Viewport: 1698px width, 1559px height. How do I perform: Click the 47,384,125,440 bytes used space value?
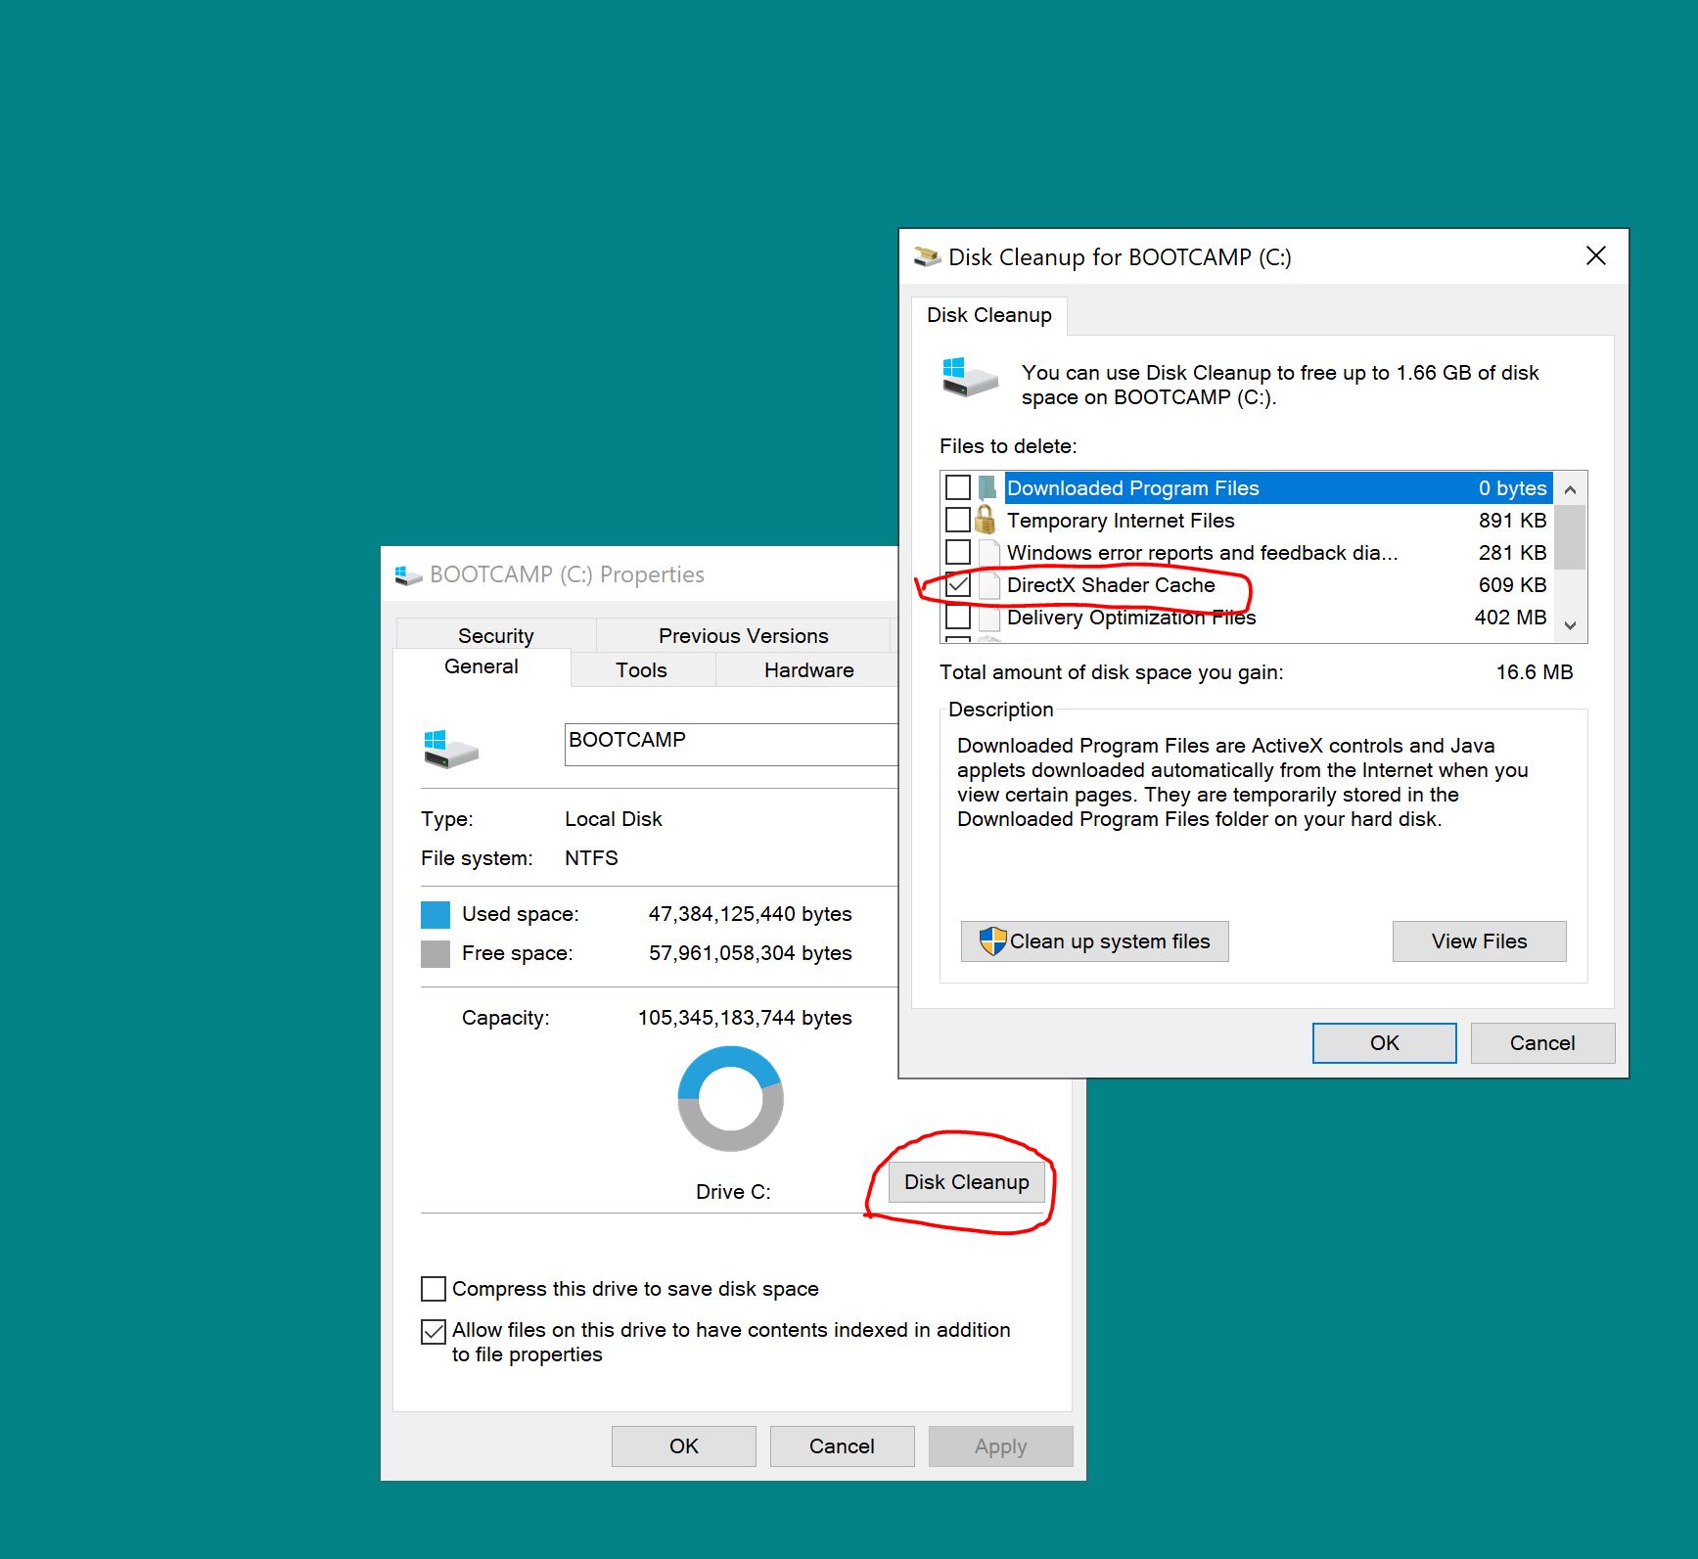tap(750, 914)
